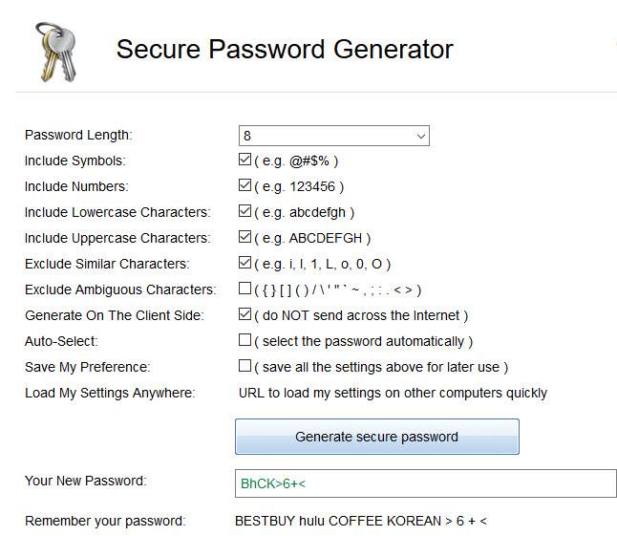This screenshot has height=536, width=617.
Task: Toggle Include Lowercase Characters checkbox
Action: point(245,211)
